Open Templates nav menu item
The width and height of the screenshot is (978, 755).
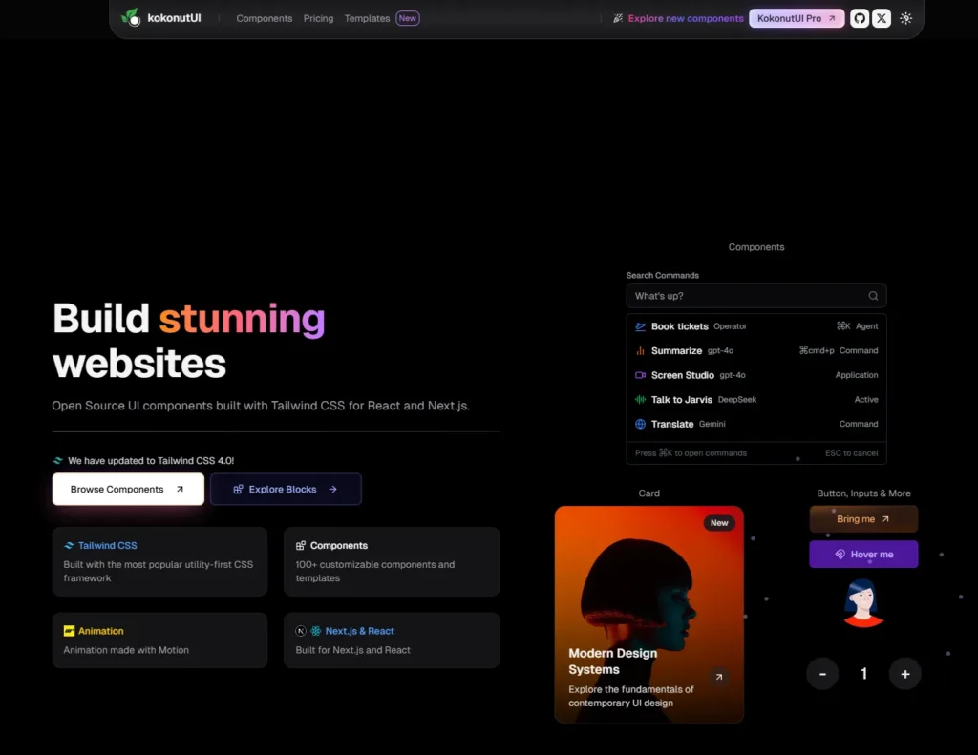367,19
